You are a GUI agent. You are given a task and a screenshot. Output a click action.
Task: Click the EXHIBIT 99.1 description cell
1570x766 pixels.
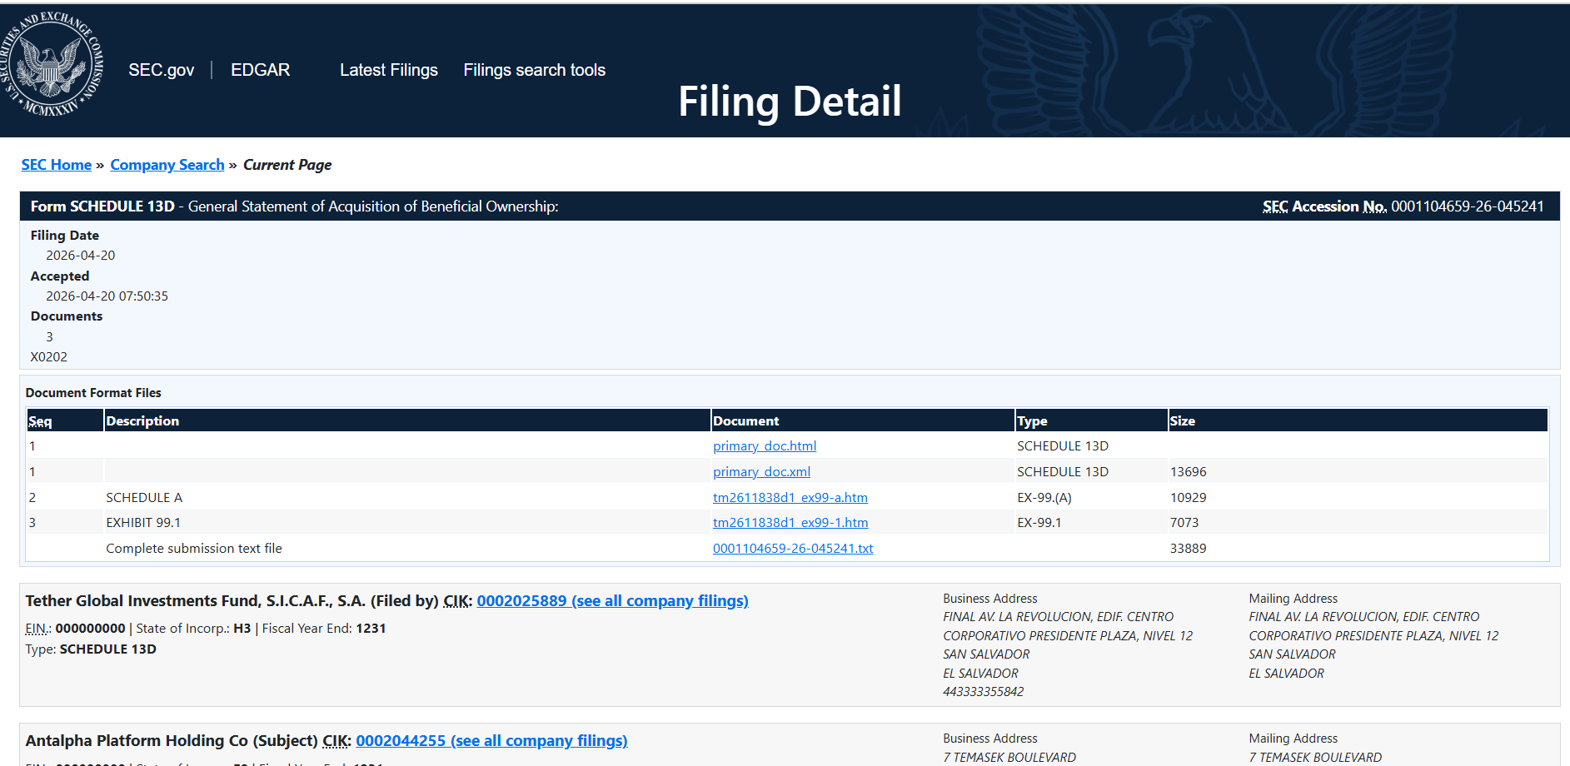pyautogui.click(x=143, y=523)
